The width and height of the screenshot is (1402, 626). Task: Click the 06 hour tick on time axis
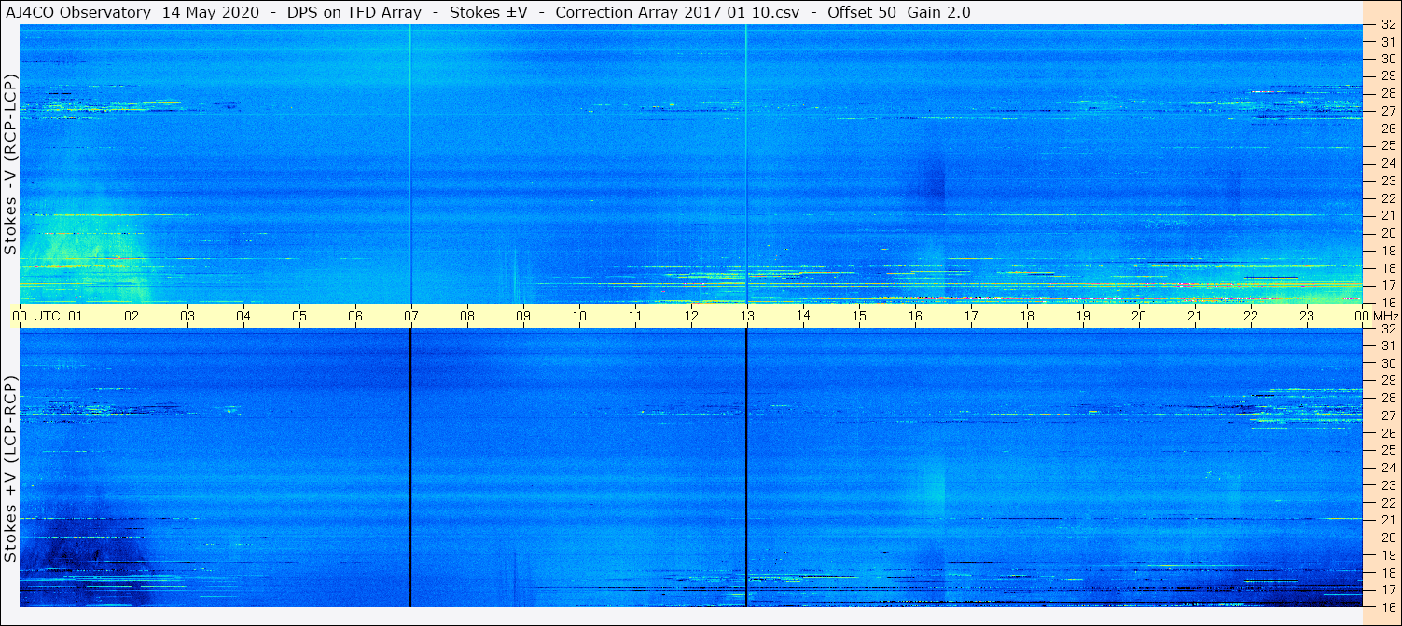pos(355,317)
